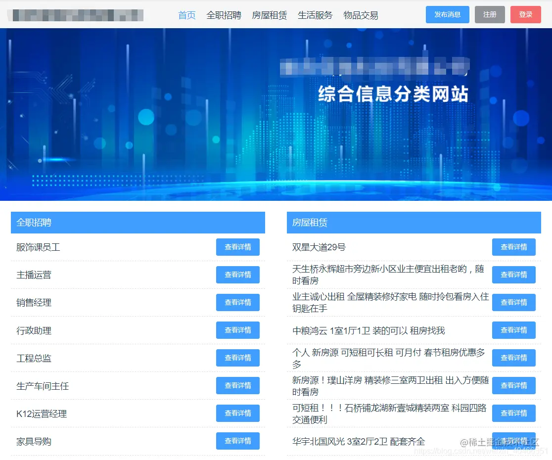Select the 销售经理 position link
The width and height of the screenshot is (552, 460).
35,302
